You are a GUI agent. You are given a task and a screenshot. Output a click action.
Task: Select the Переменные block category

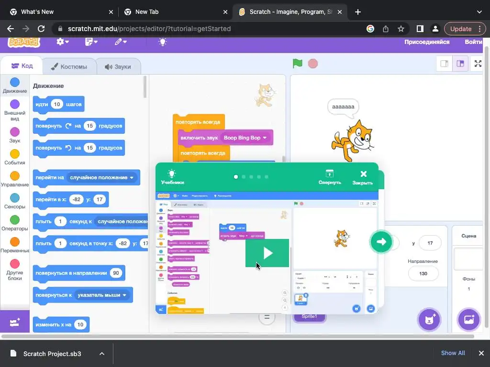[15, 245]
